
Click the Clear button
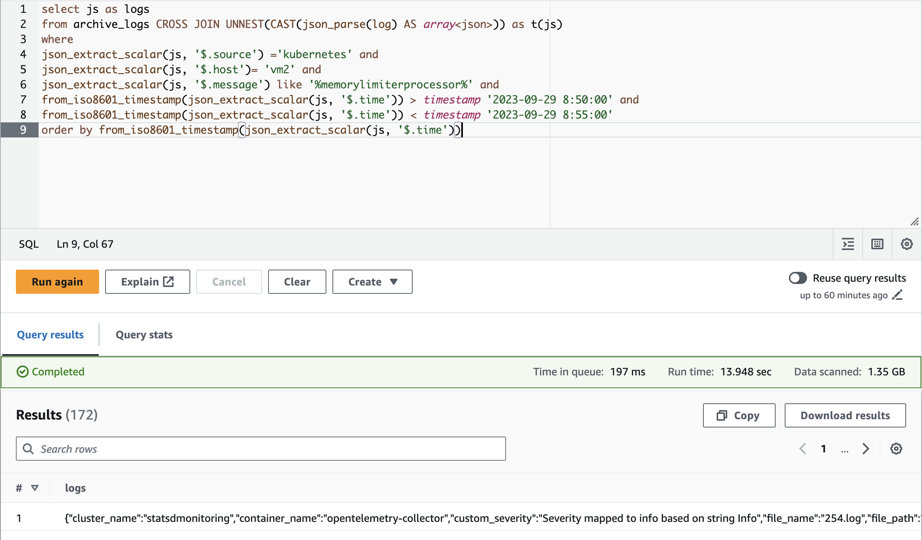297,282
